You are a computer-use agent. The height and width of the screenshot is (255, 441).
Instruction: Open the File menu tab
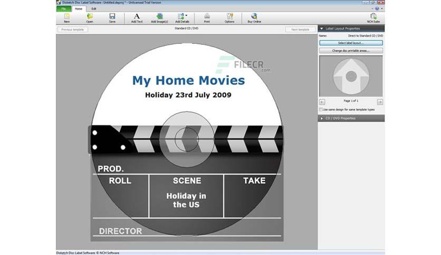click(x=63, y=9)
